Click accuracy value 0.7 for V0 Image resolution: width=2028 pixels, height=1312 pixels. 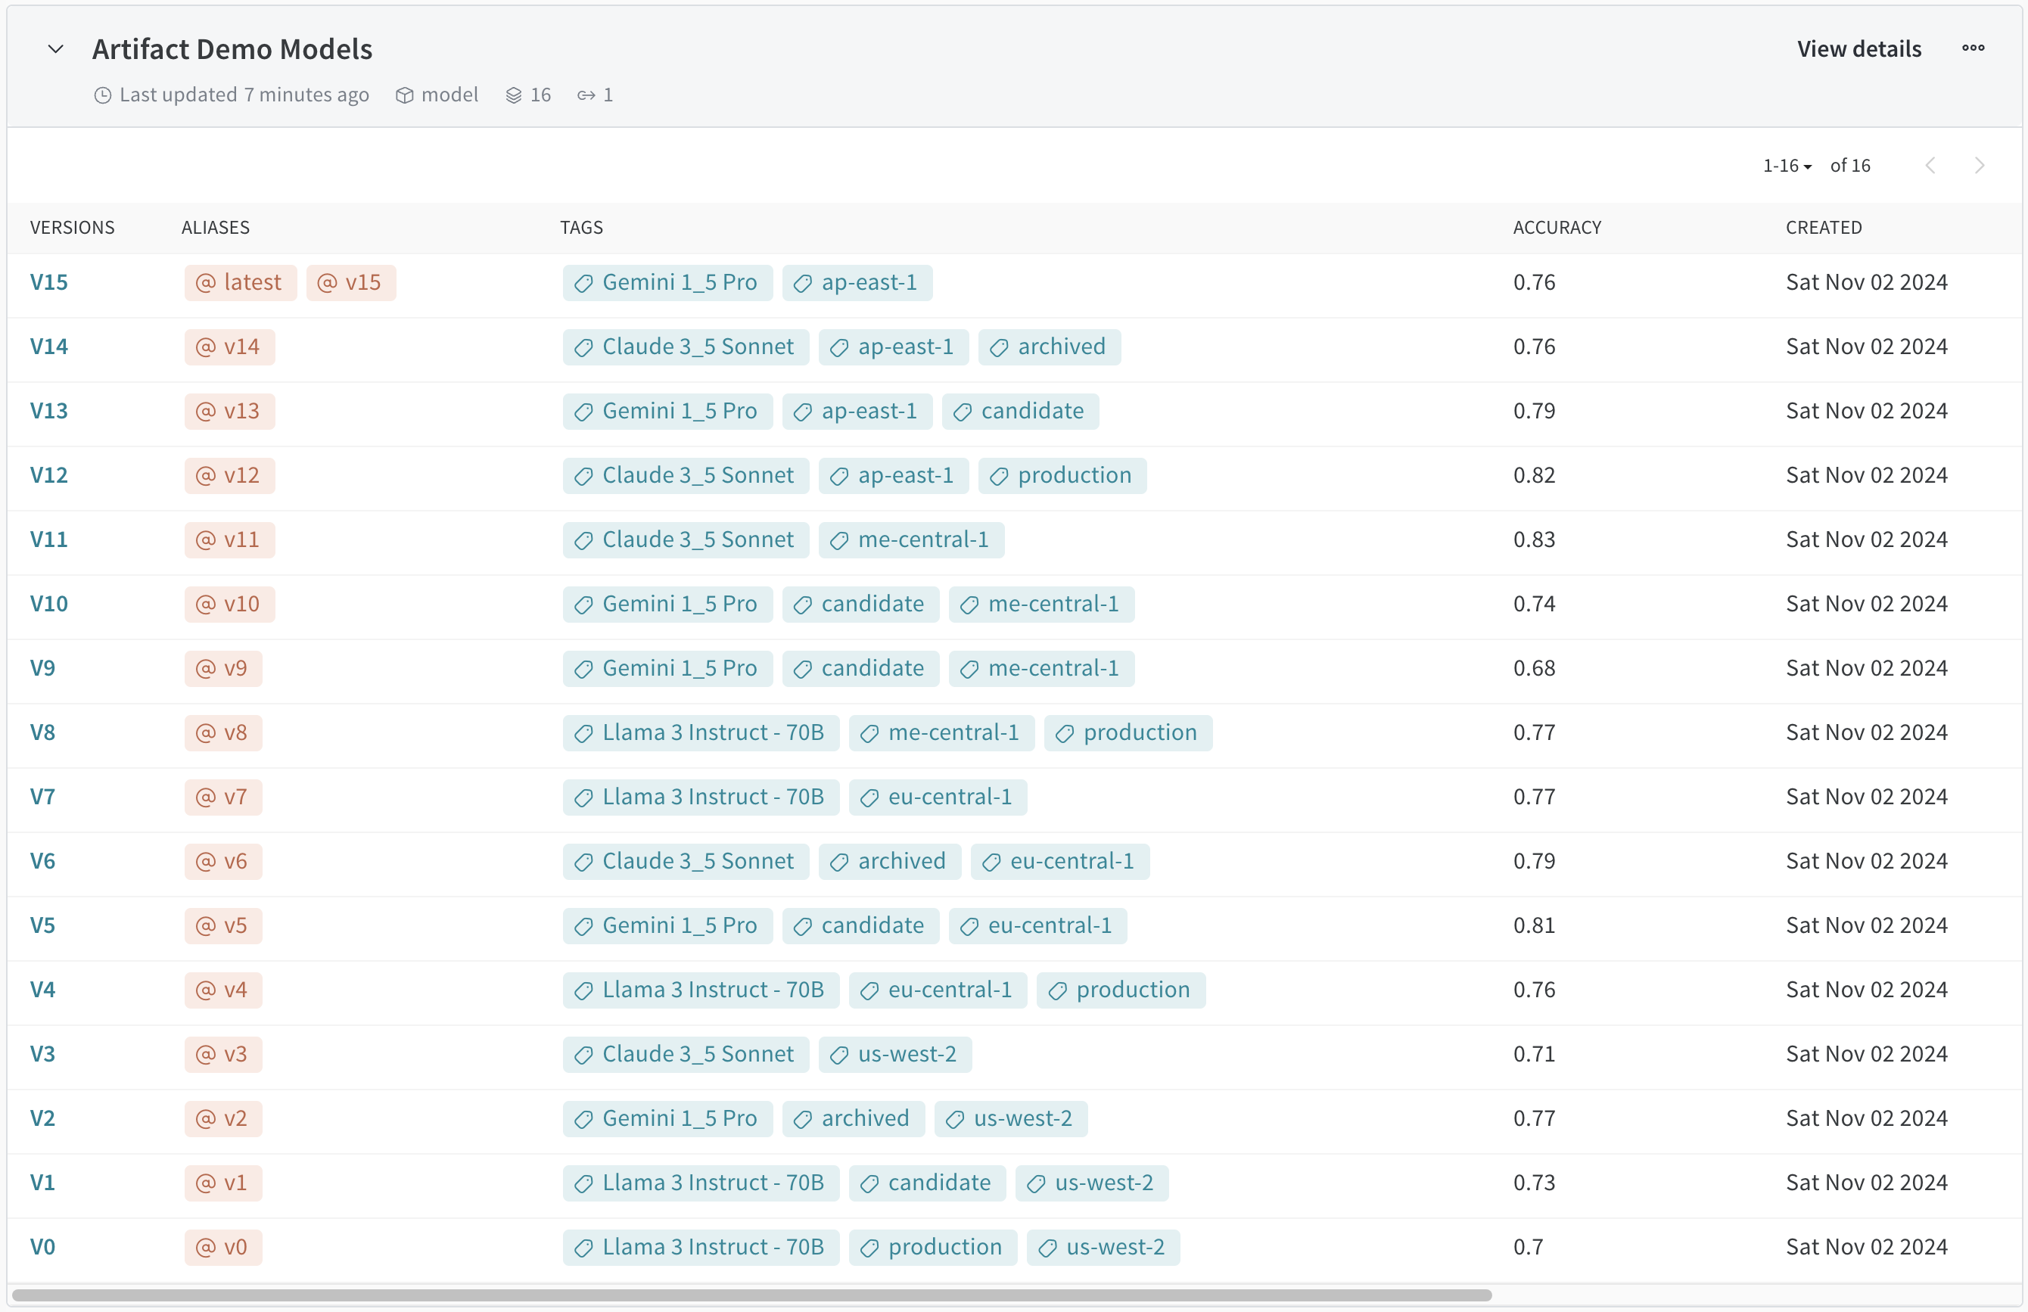[1528, 1247]
